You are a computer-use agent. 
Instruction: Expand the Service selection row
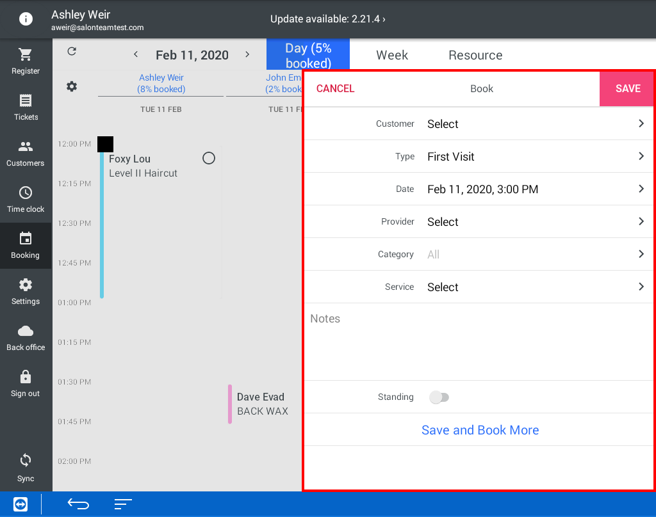(x=641, y=287)
